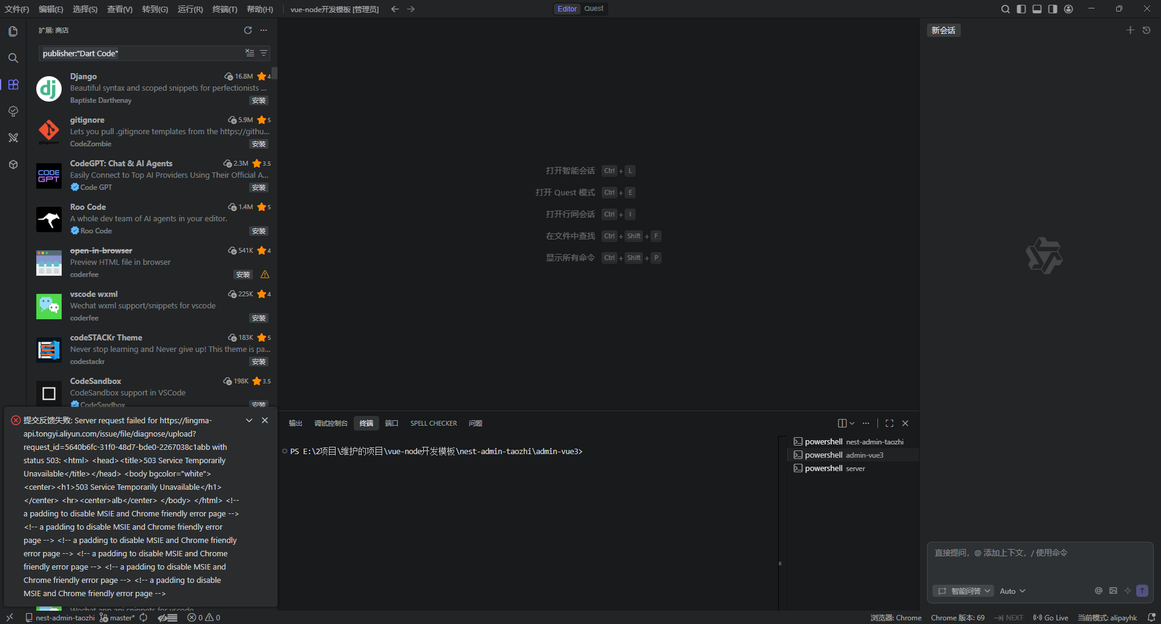Install the Roo Code extension
Screen dimensions: 1161x624
click(x=259, y=231)
